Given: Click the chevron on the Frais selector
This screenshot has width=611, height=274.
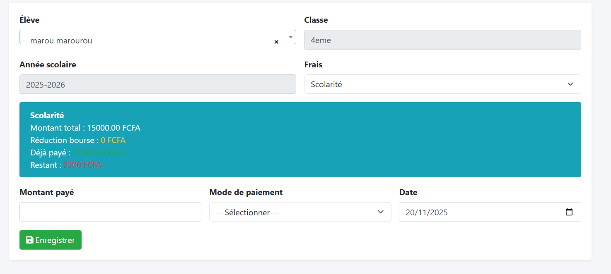Looking at the screenshot, I should [x=570, y=84].
